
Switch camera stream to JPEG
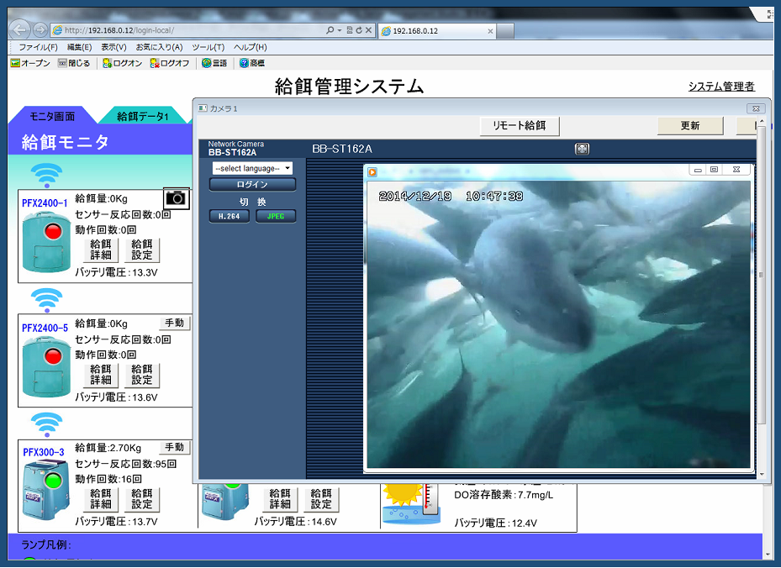276,216
